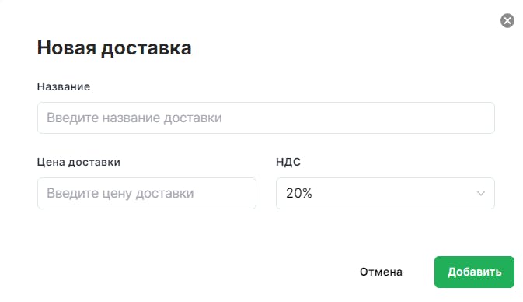
Task: Click the НДС label above the dropdown
Action: 288,162
